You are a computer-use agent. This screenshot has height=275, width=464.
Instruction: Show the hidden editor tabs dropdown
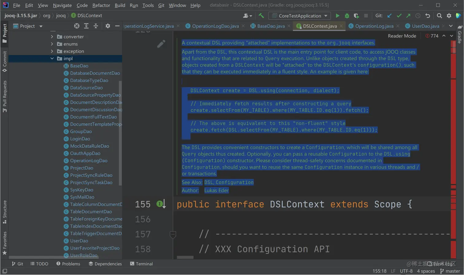(451, 26)
